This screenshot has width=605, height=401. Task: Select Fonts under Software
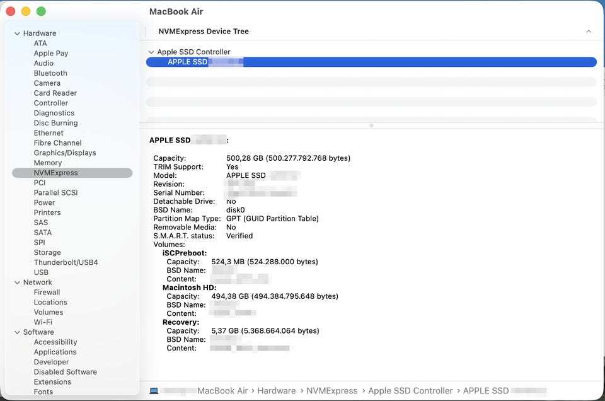(43, 392)
